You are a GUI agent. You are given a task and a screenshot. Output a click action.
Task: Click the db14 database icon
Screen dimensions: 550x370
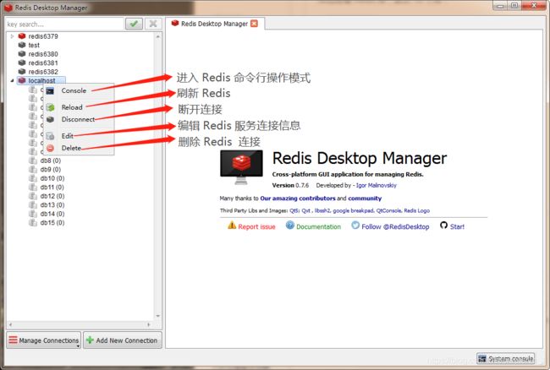(33, 214)
